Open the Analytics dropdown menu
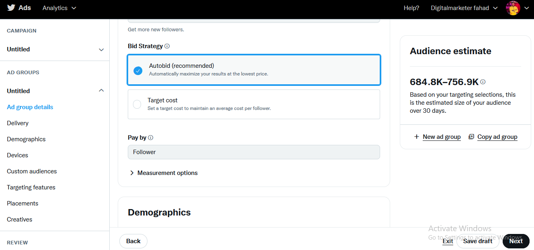 click(x=59, y=8)
